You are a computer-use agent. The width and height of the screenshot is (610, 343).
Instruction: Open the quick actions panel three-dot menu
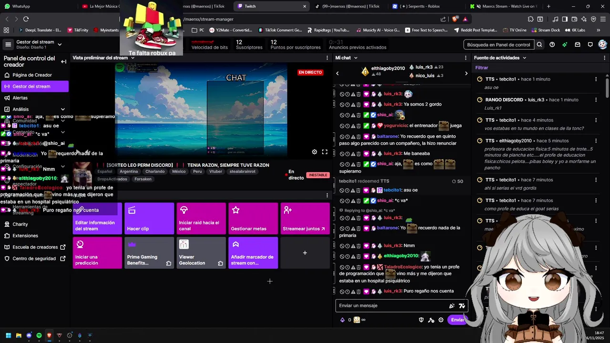click(327, 195)
